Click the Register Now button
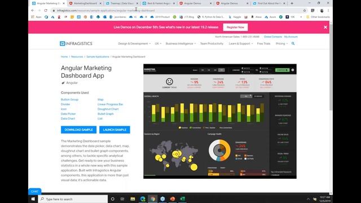361x203 pixels. (x=235, y=27)
